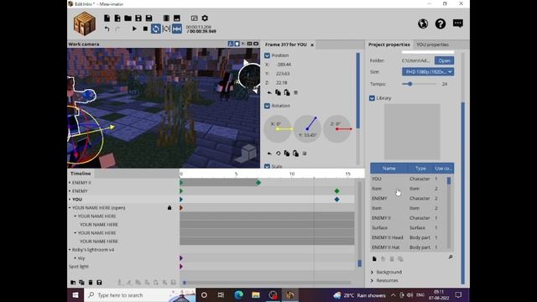Switch to the Project properties tab

coord(388,44)
